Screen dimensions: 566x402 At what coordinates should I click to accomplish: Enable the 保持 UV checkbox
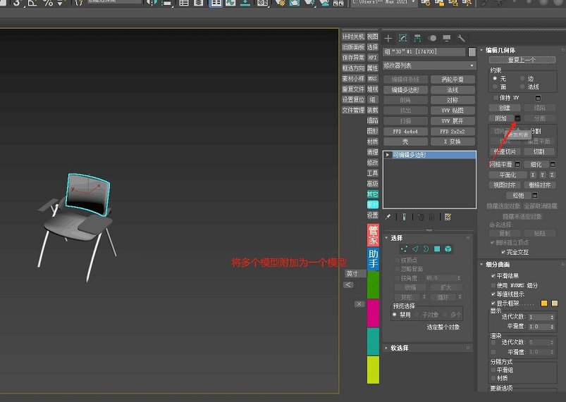pyautogui.click(x=496, y=98)
